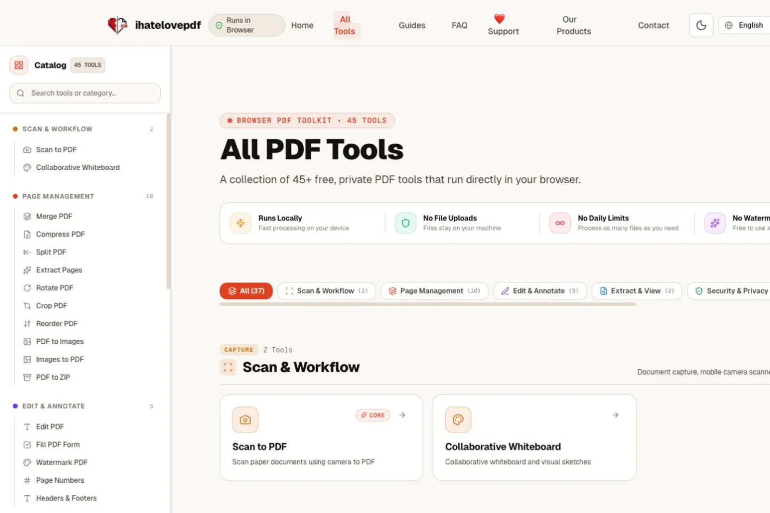This screenshot has width=770, height=513.
Task: Click the Edit PDF text icon
Action: click(27, 427)
